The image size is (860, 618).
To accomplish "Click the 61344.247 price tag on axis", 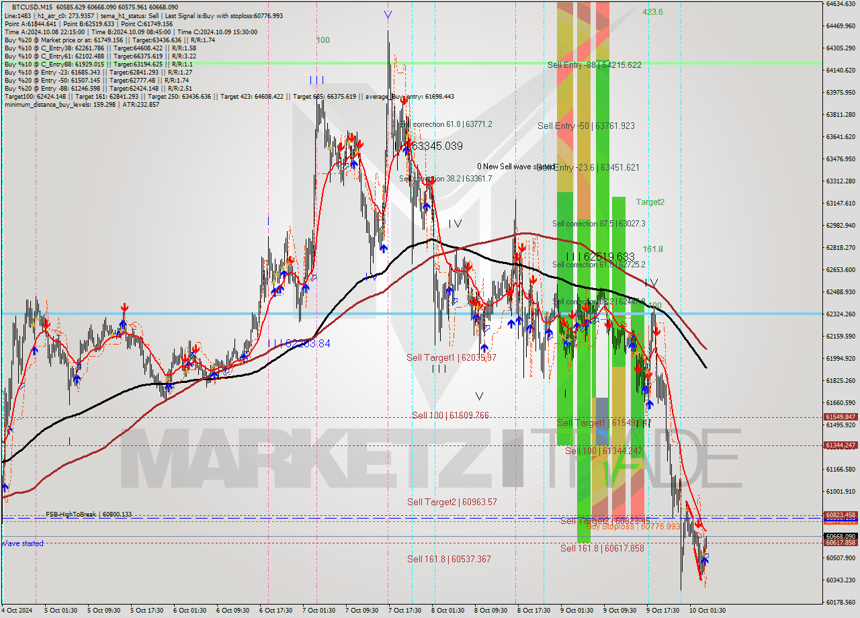I will click(840, 445).
